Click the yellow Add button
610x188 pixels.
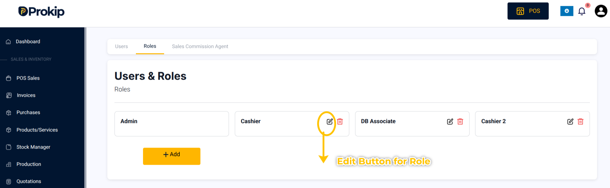(x=172, y=156)
